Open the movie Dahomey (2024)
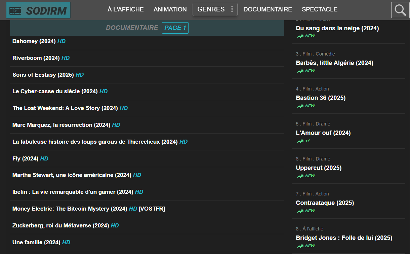 pyautogui.click(x=34, y=41)
